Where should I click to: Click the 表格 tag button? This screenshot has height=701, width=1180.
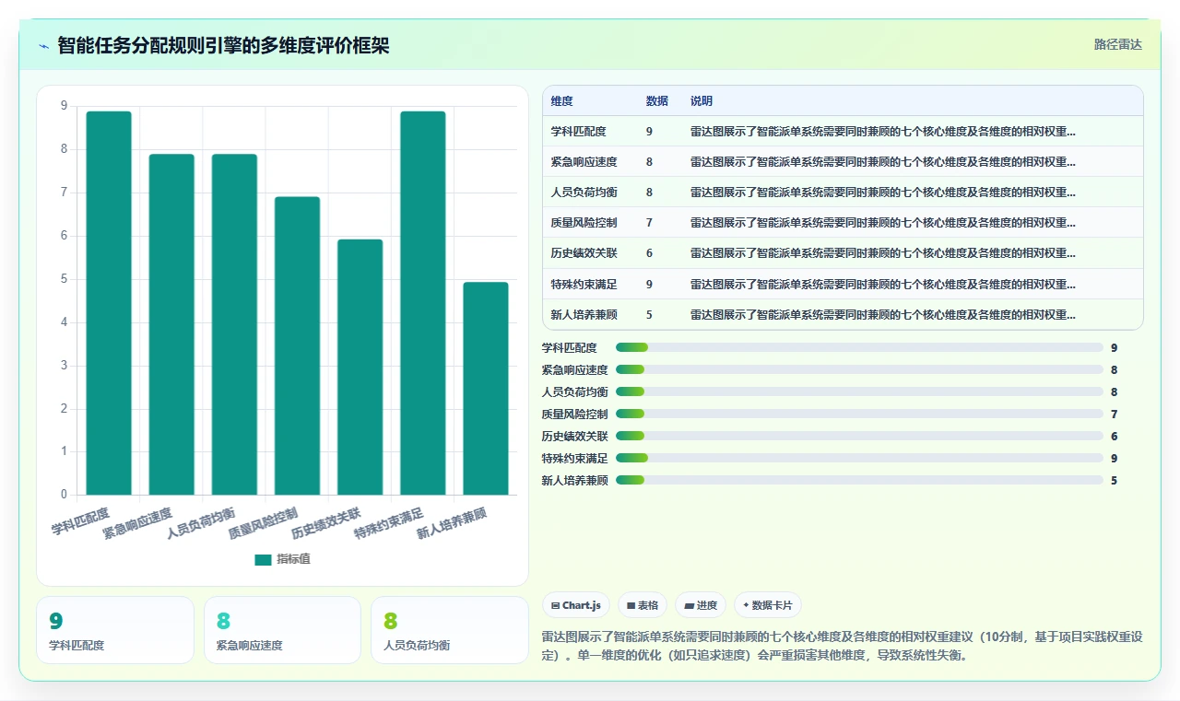point(643,605)
